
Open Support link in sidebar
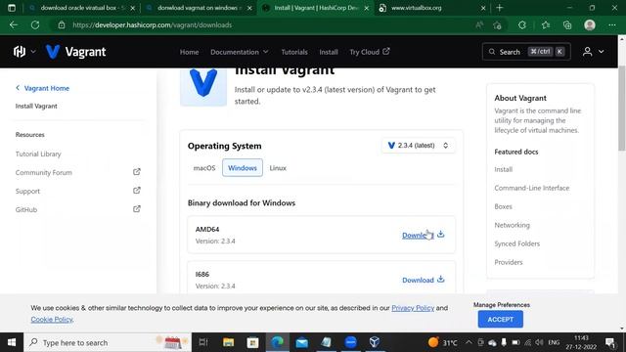[27, 192]
